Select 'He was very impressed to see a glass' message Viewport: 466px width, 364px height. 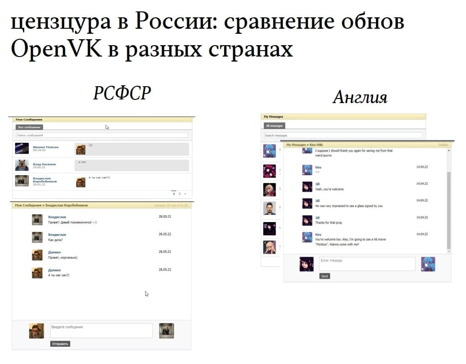click(349, 206)
